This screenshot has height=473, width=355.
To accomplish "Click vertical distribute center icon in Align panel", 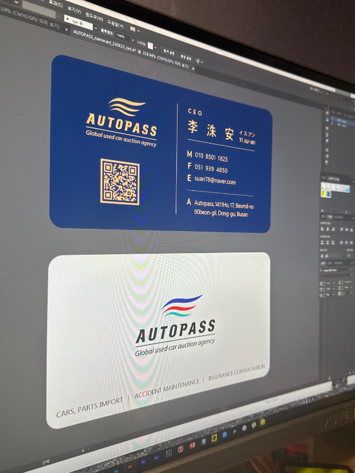I will coord(328,242).
